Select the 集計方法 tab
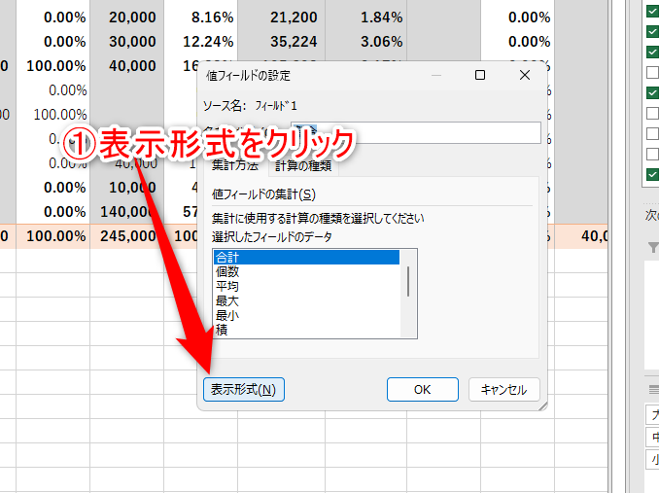 [235, 164]
